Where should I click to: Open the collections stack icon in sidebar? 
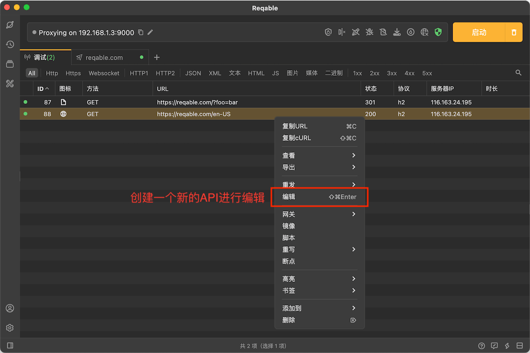coord(10,64)
